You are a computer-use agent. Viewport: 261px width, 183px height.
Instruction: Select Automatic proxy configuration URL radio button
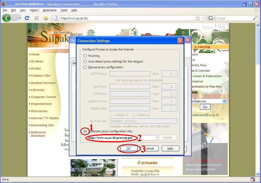pos(85,131)
